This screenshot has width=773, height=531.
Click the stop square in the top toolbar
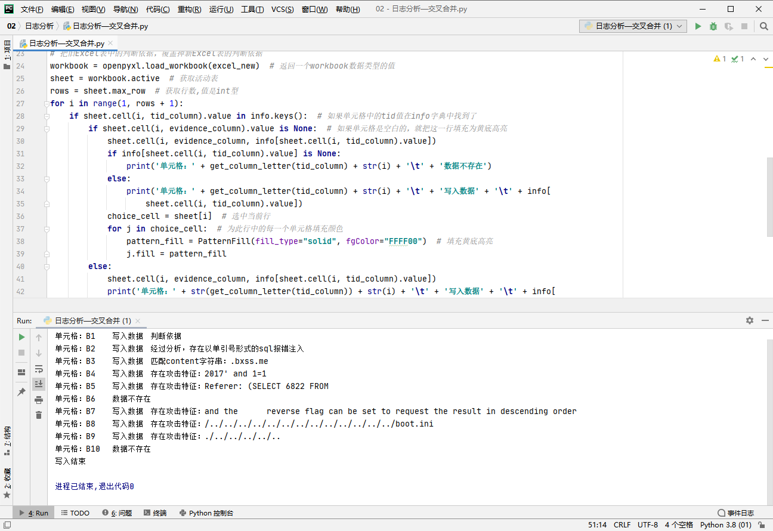pos(744,26)
